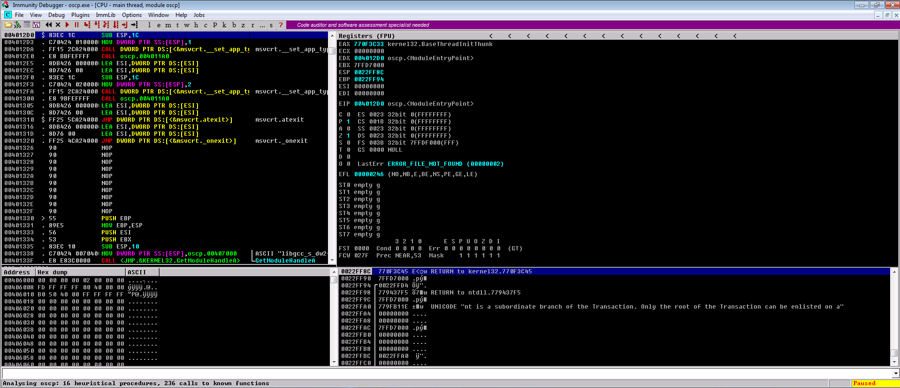Click stack pane scroll up arrow
The image size is (900, 388).
(x=894, y=272)
